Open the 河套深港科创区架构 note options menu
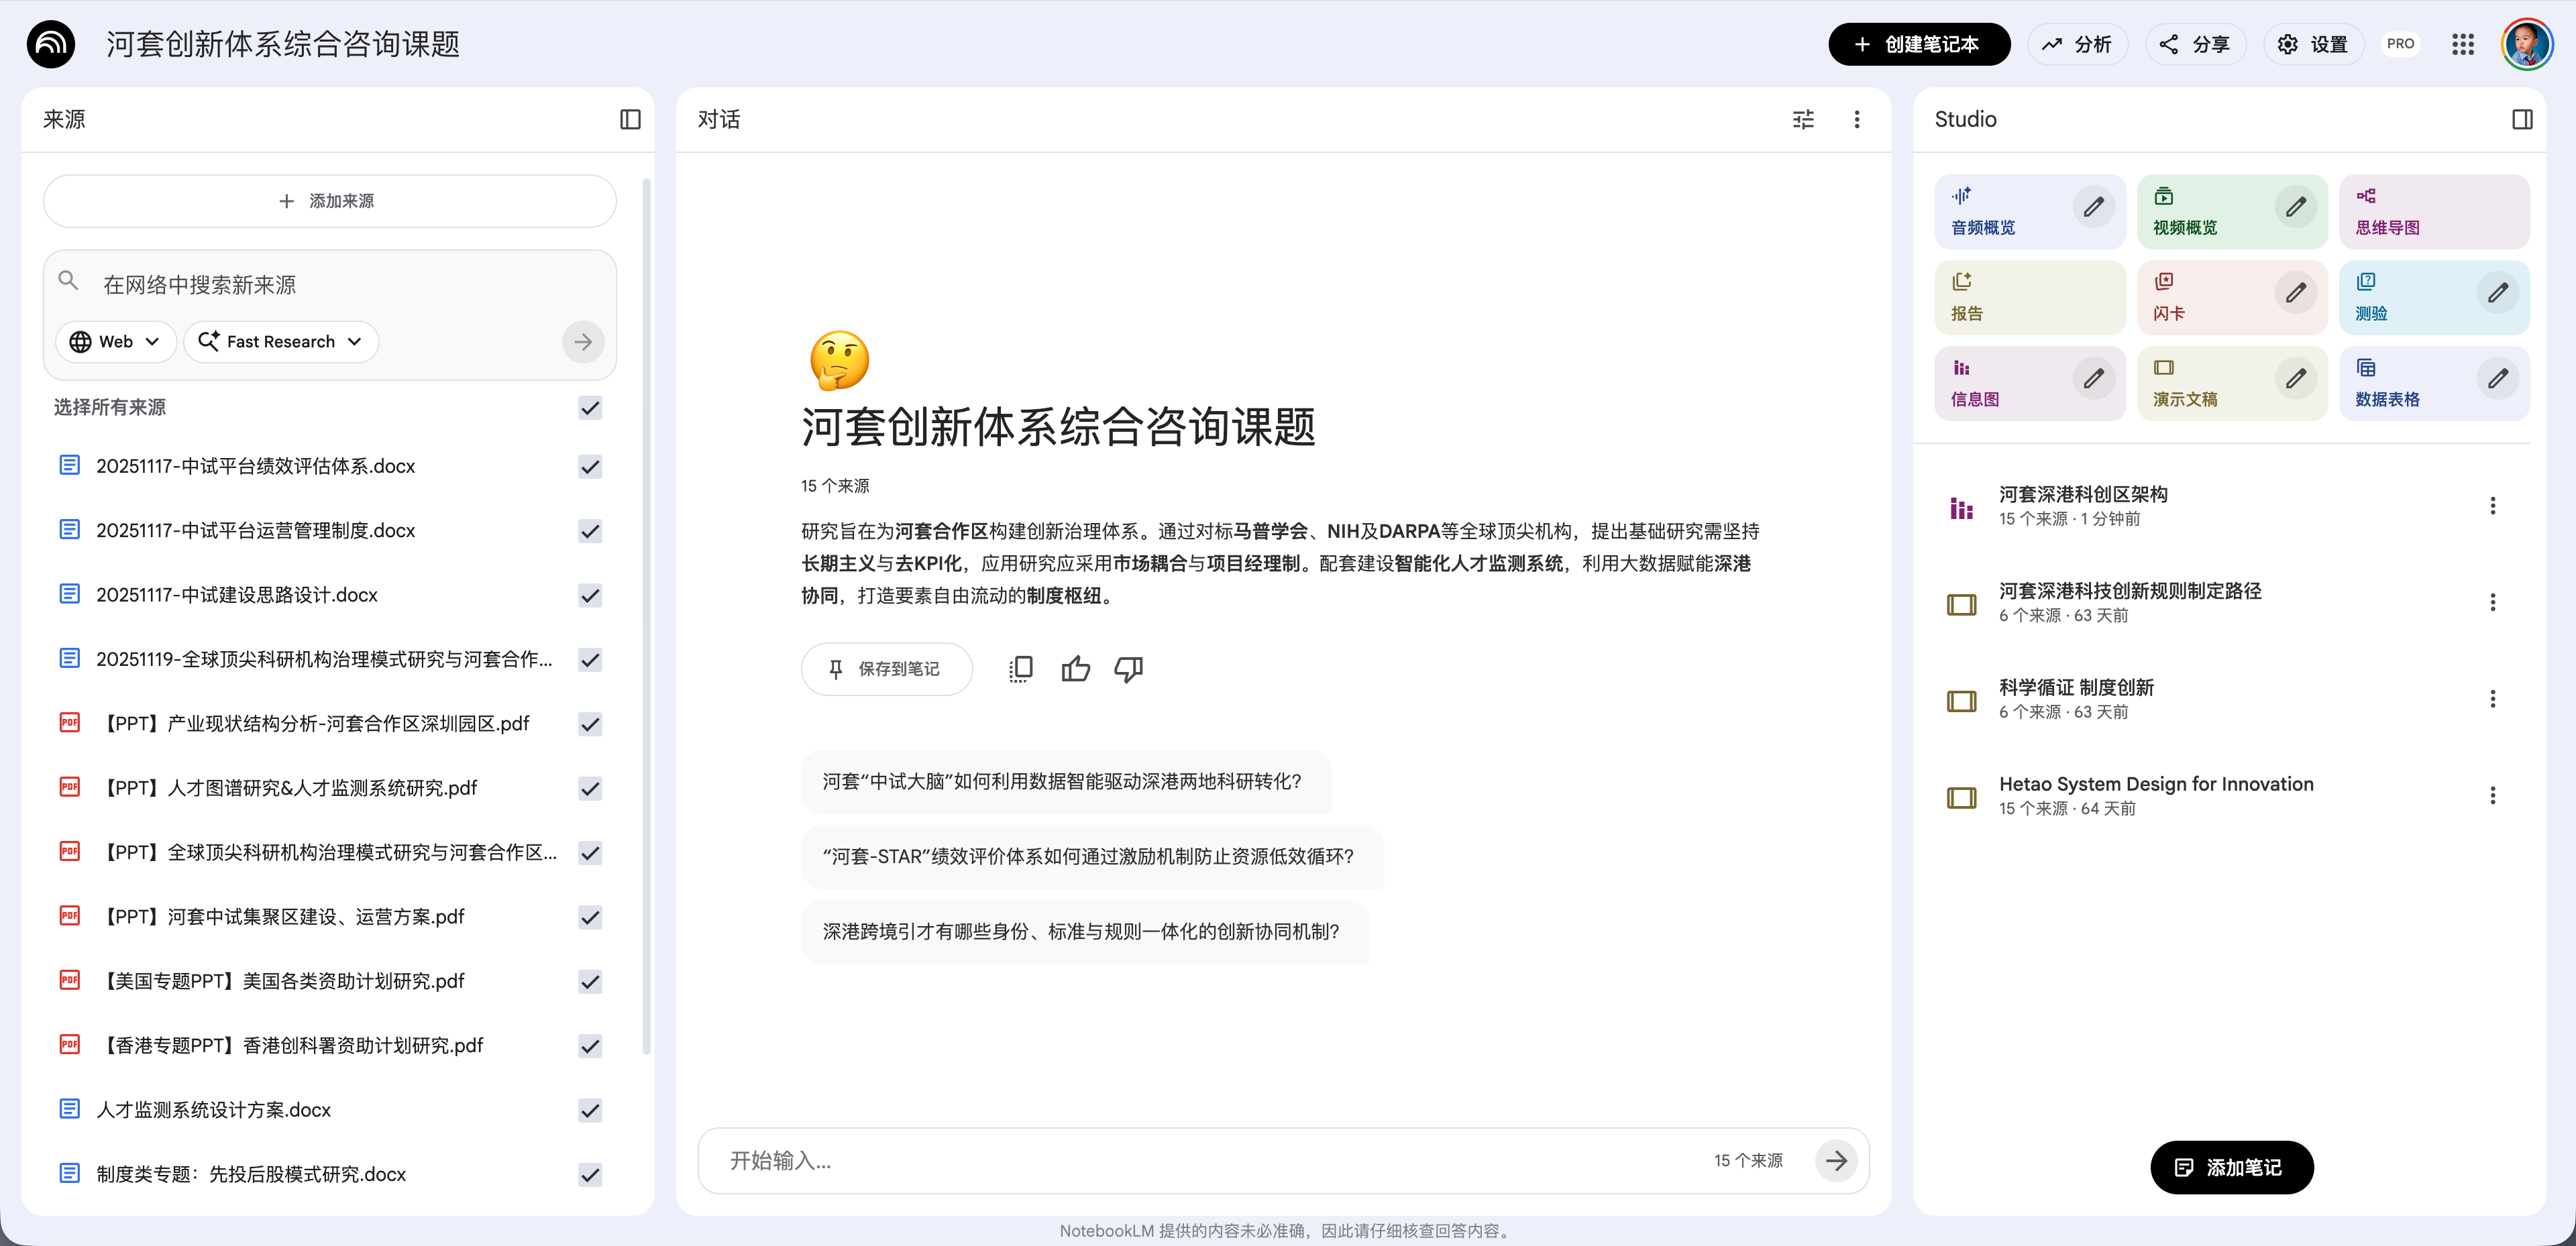Viewport: 2576px width, 1246px height. click(2493, 506)
